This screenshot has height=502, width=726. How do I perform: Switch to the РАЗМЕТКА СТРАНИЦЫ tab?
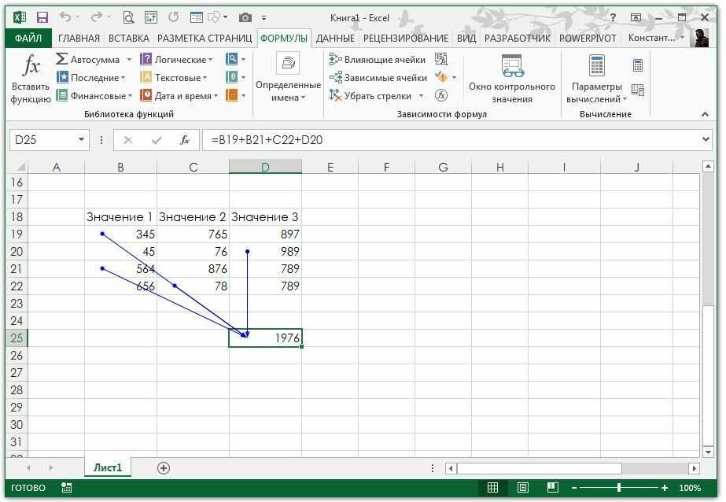click(x=205, y=38)
